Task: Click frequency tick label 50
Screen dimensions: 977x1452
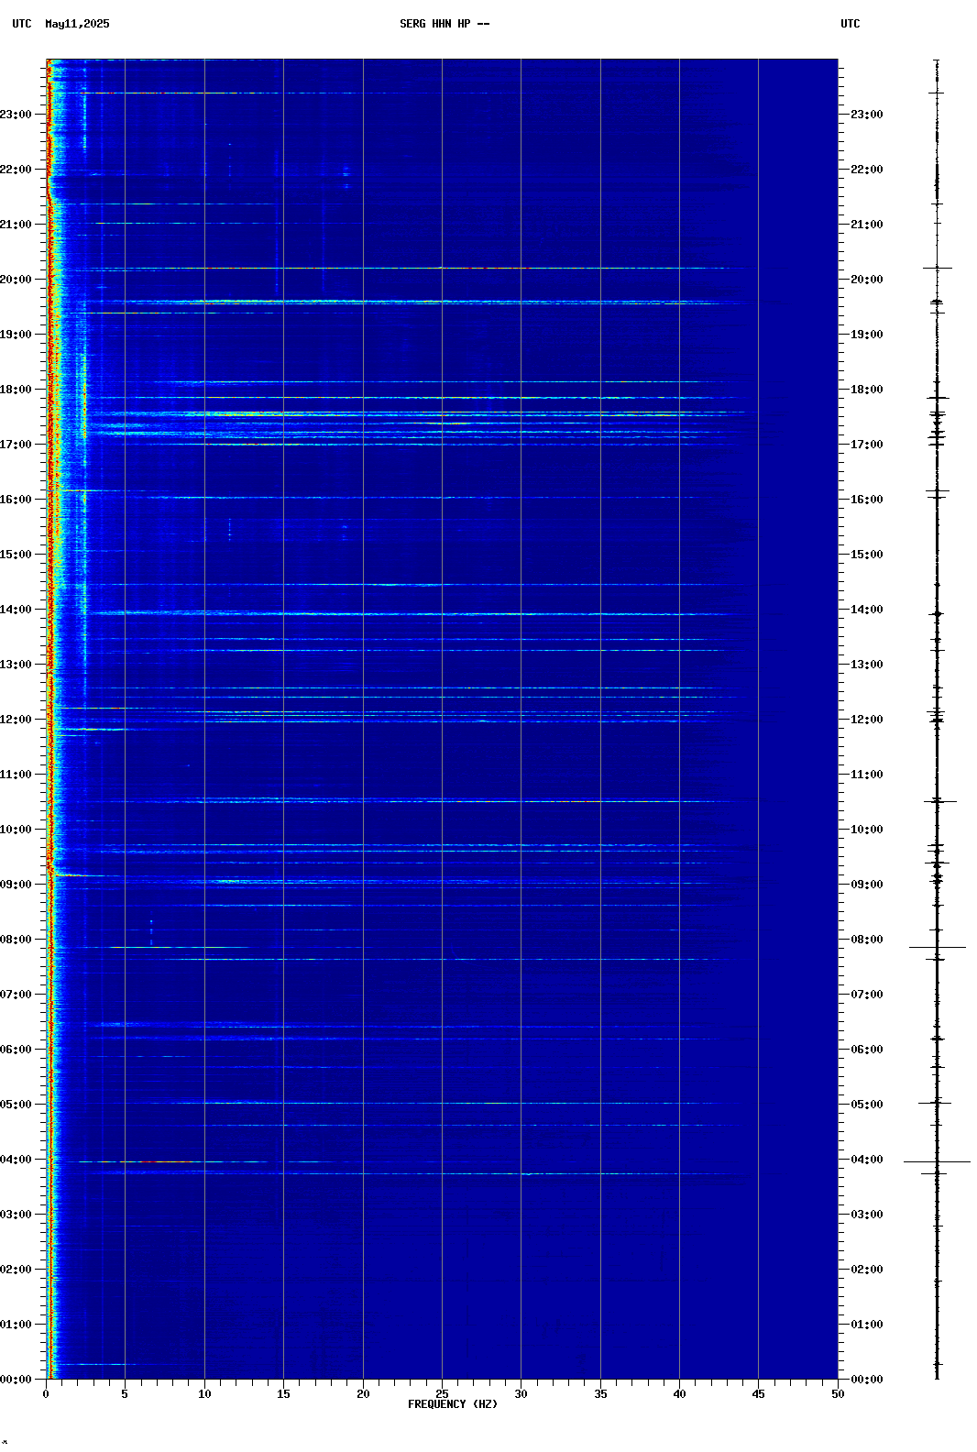Action: click(838, 1394)
